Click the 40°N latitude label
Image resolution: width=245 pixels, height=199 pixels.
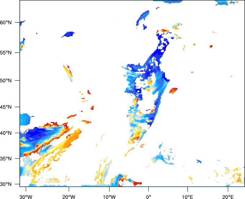[x=6, y=133]
